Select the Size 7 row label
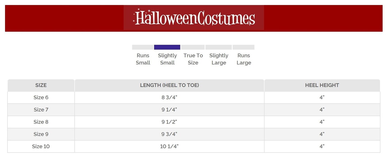 (x=41, y=110)
